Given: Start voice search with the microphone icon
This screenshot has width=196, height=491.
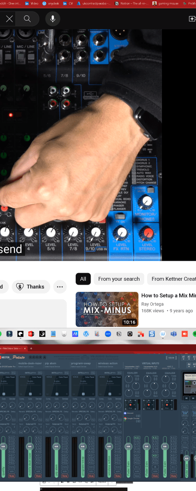Looking at the screenshot, I should point(53,19).
